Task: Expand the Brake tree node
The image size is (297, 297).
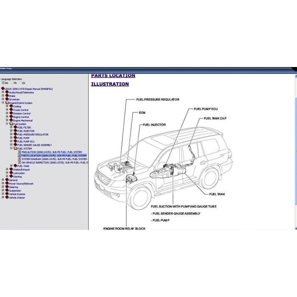Action: [3, 95]
